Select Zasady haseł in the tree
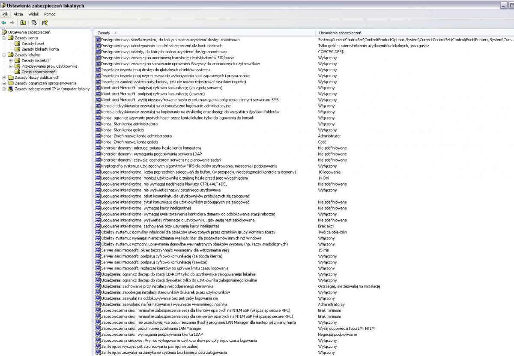Image resolution: width=514 pixels, height=356 pixels. (33, 43)
